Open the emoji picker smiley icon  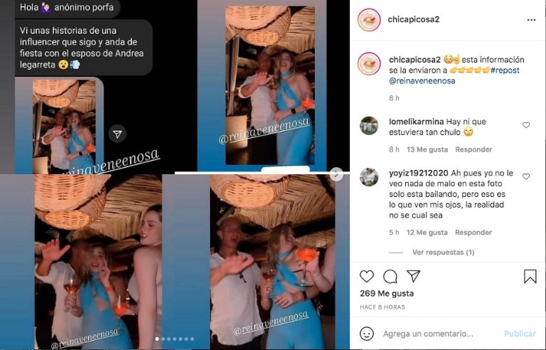366,334
